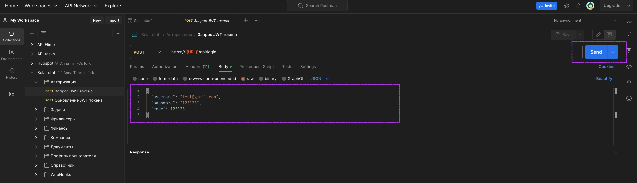637x183 pixels.
Task: Open the Pre-request Script tab
Action: [x=256, y=67]
